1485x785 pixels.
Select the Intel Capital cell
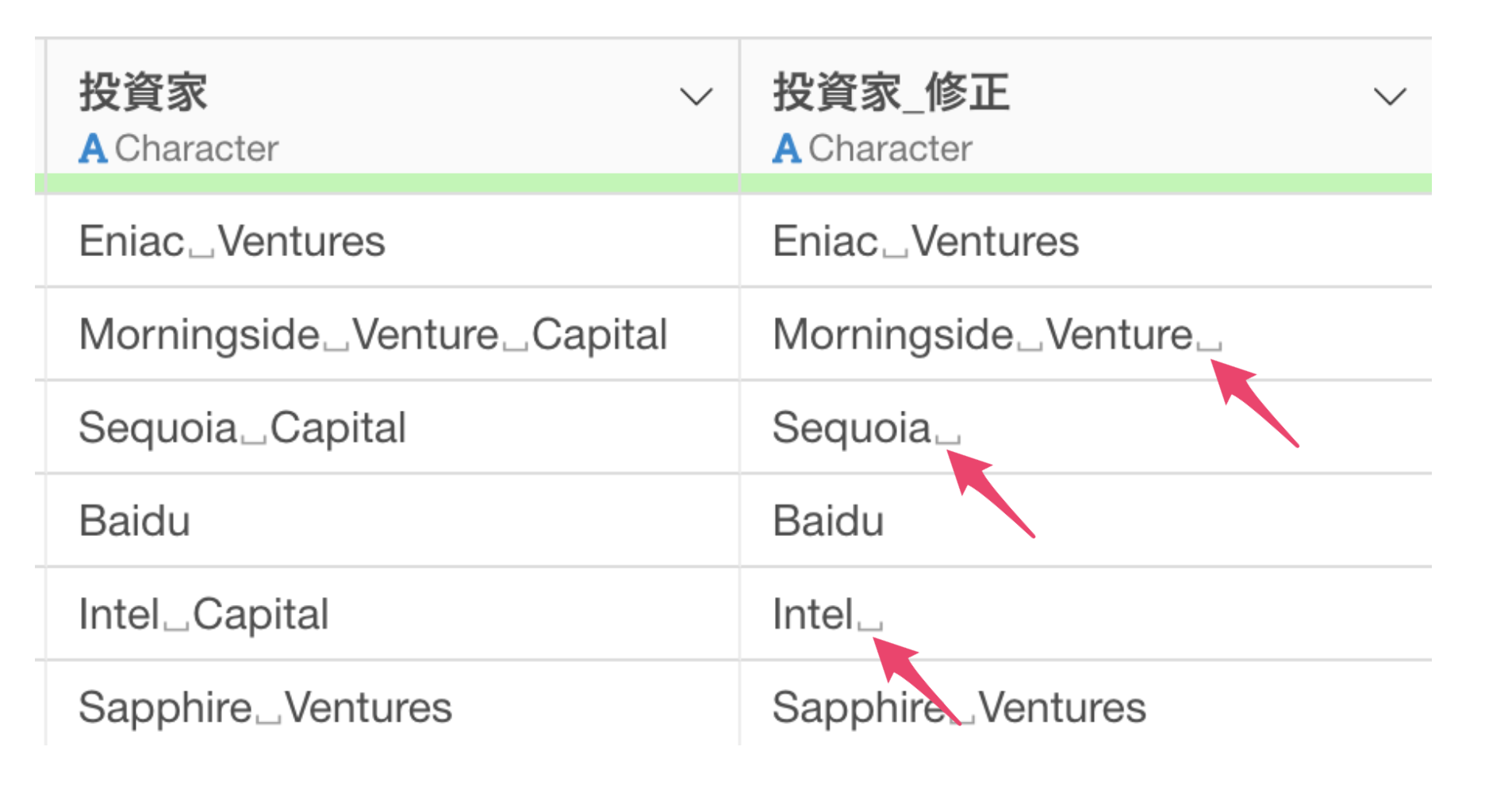(x=393, y=614)
